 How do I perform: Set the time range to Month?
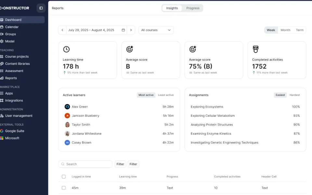pyautogui.click(x=285, y=30)
